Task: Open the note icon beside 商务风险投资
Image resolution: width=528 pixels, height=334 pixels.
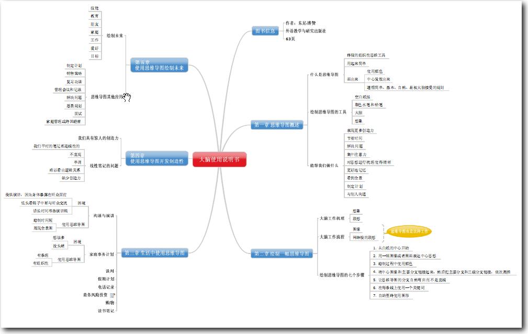Action: [112, 295]
